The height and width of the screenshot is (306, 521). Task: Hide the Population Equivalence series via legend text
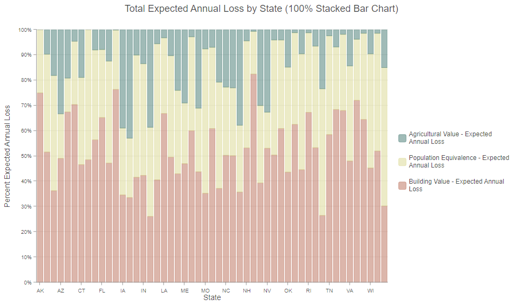(458, 162)
